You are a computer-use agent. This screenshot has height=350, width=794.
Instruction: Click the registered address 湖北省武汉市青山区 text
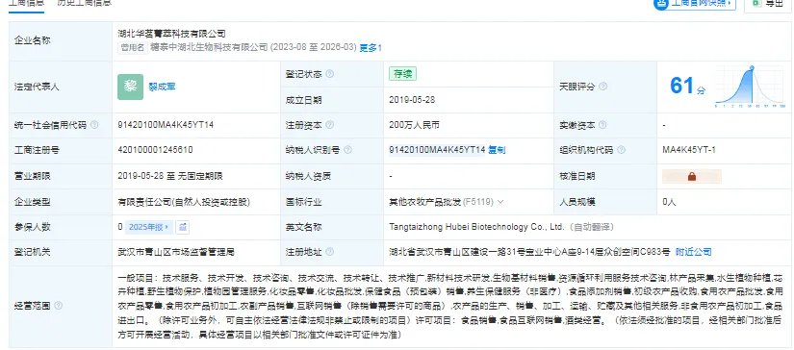(529, 252)
